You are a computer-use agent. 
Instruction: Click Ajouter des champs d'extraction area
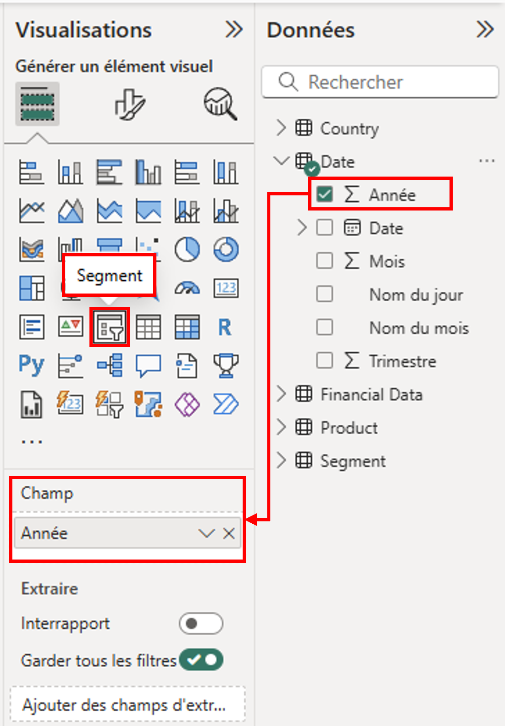[128, 704]
